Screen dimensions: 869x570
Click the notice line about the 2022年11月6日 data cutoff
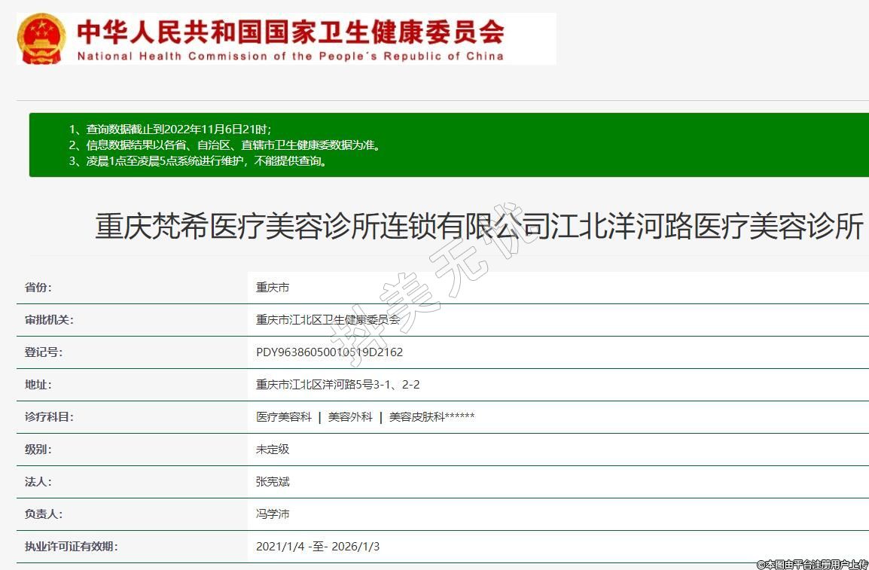169,130
